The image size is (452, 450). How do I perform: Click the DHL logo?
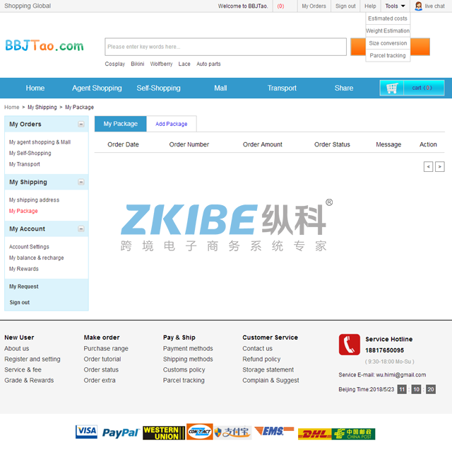click(314, 434)
